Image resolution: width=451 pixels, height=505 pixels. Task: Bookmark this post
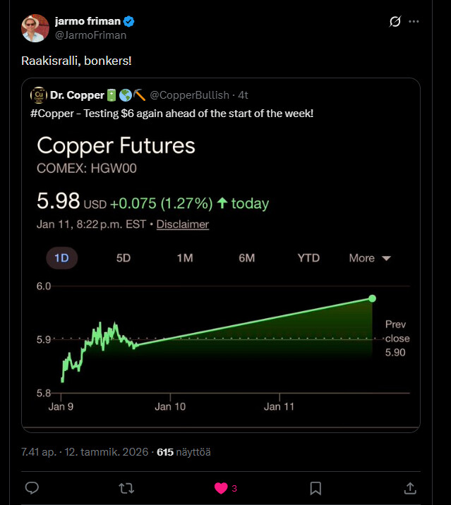[316, 488]
